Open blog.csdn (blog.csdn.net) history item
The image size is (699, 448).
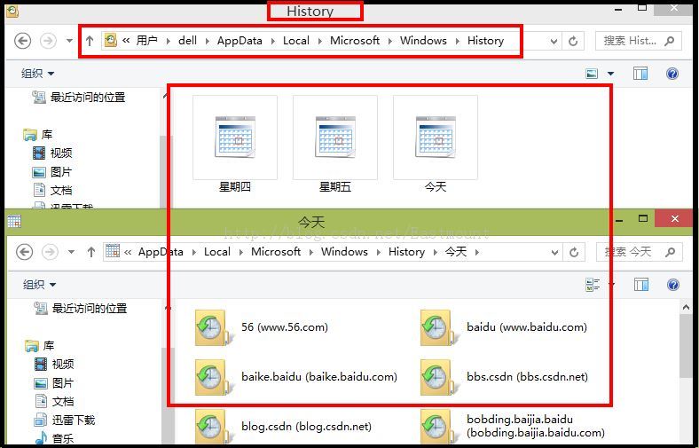pos(284,427)
